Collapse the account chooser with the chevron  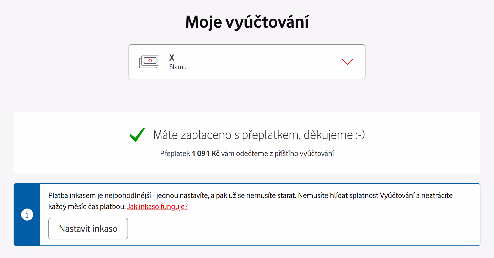[x=347, y=62]
